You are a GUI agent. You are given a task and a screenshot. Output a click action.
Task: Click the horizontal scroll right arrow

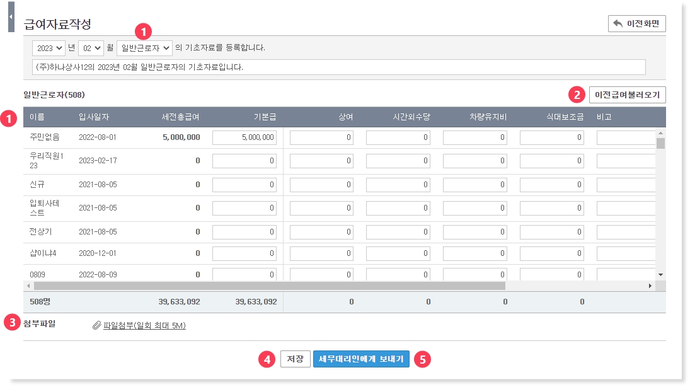650,286
